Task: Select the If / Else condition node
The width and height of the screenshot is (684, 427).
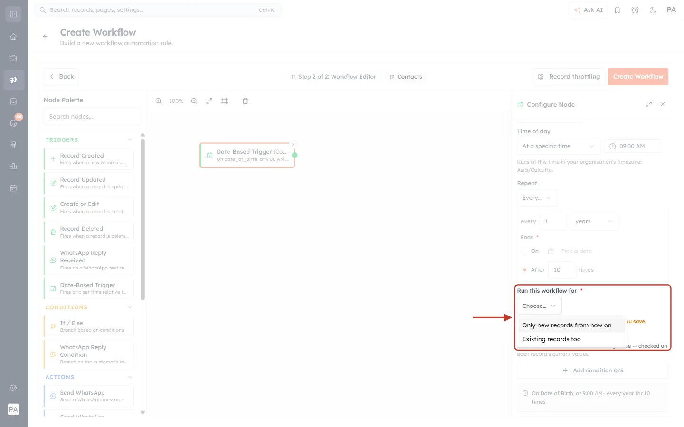Action: pos(89,326)
